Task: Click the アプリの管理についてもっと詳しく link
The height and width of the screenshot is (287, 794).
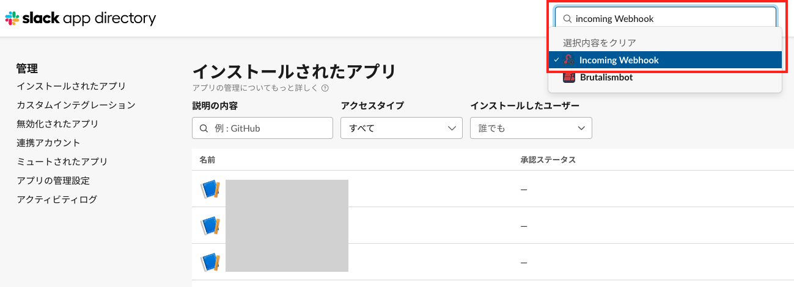Action: coord(255,88)
